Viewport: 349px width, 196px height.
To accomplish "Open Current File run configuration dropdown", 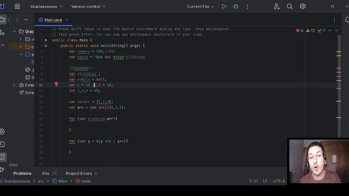I will pos(200,7).
